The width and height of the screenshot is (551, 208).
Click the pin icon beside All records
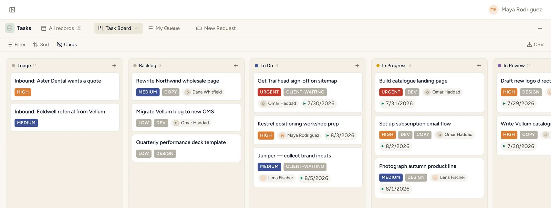point(79,28)
